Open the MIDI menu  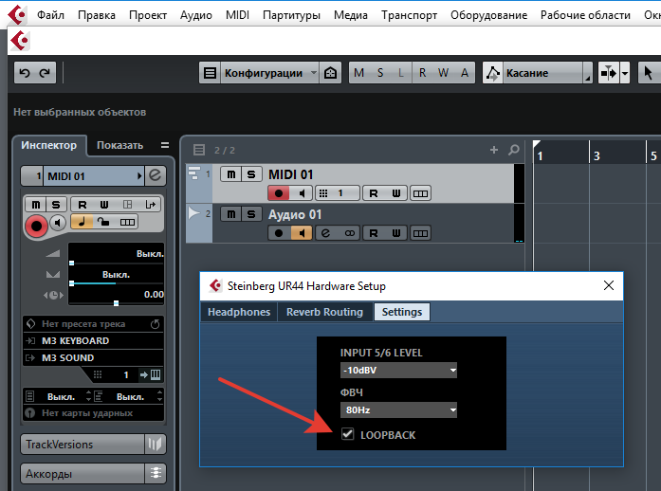[237, 15]
